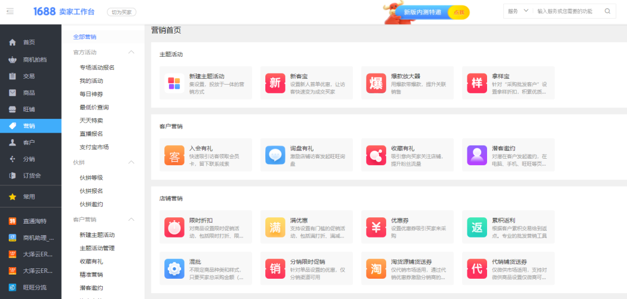Click the search magnifier icon

pyautogui.click(x=607, y=11)
